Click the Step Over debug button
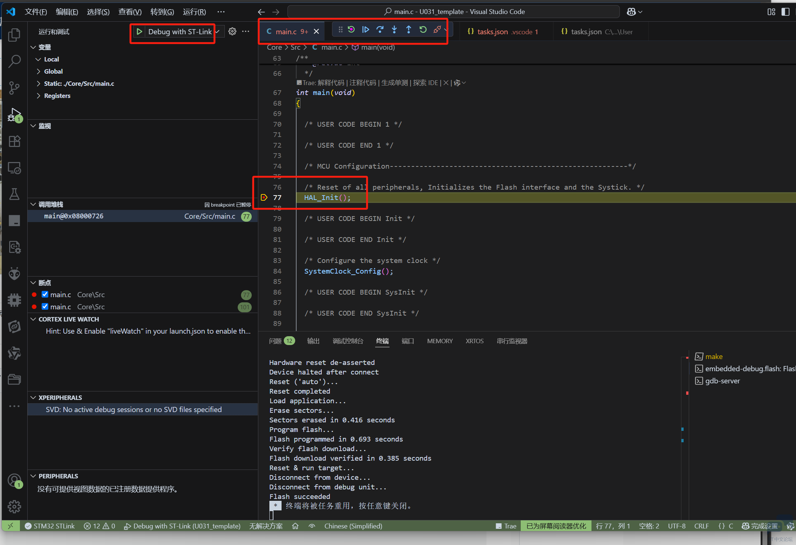This screenshot has height=545, width=796. [x=380, y=30]
